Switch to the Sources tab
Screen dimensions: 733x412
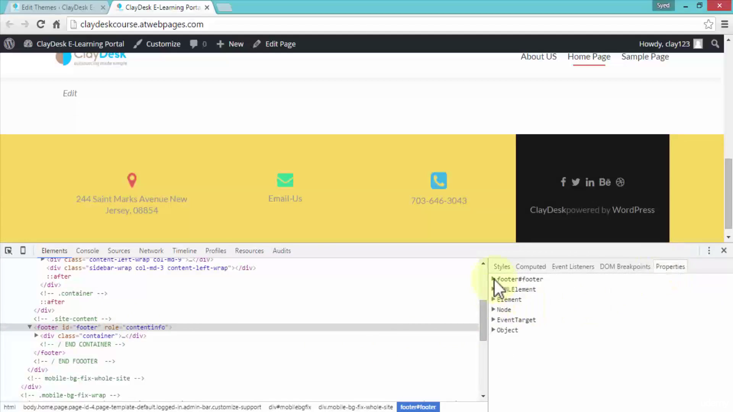pos(119,251)
